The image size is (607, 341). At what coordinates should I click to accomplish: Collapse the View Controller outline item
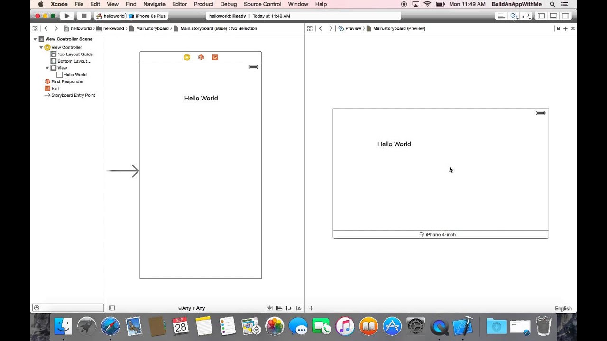point(41,47)
